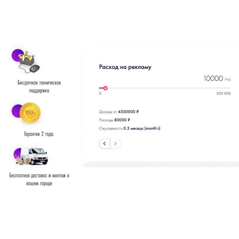Image resolution: width=239 pixels, height=239 pixels.
Task: Click the 'Гарантия 2 года.' caption
Action: 39,134
